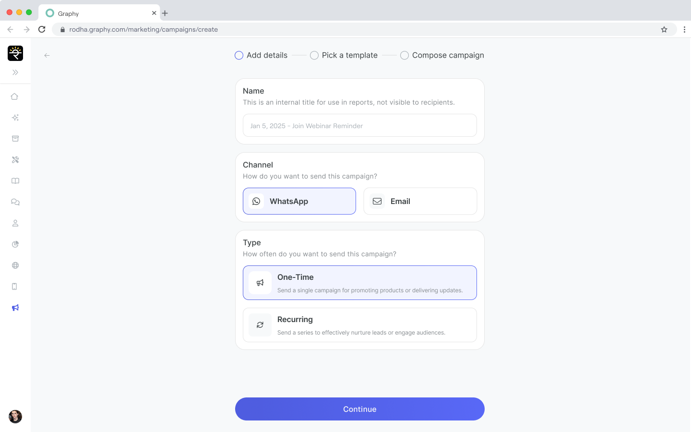This screenshot has height=432, width=691.
Task: Open the AI sparkles sidebar icon
Action: (15, 118)
